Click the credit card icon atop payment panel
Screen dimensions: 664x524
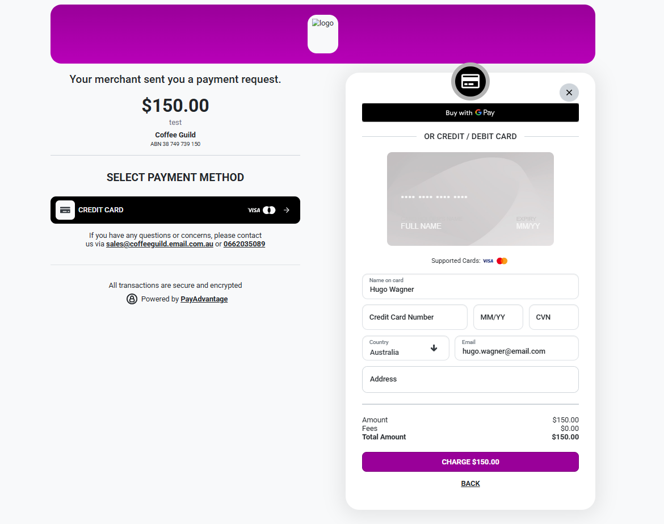coord(470,82)
